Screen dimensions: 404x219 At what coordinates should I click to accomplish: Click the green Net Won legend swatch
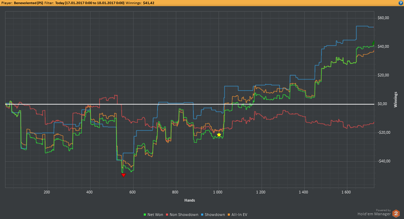pos(145,215)
